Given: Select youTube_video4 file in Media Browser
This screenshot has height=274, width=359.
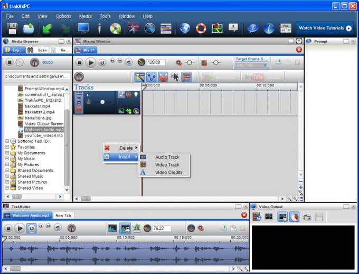Looking at the screenshot, I should pos(41,135).
